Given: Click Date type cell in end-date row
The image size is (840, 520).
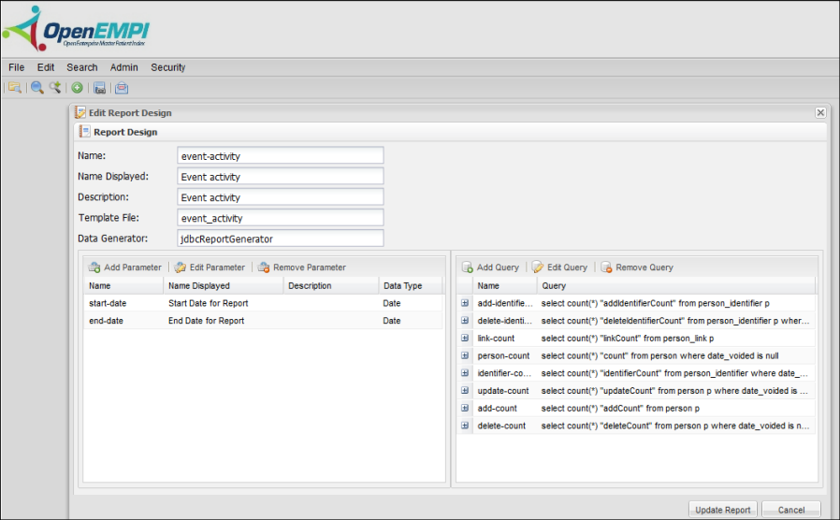Looking at the screenshot, I should [x=392, y=321].
